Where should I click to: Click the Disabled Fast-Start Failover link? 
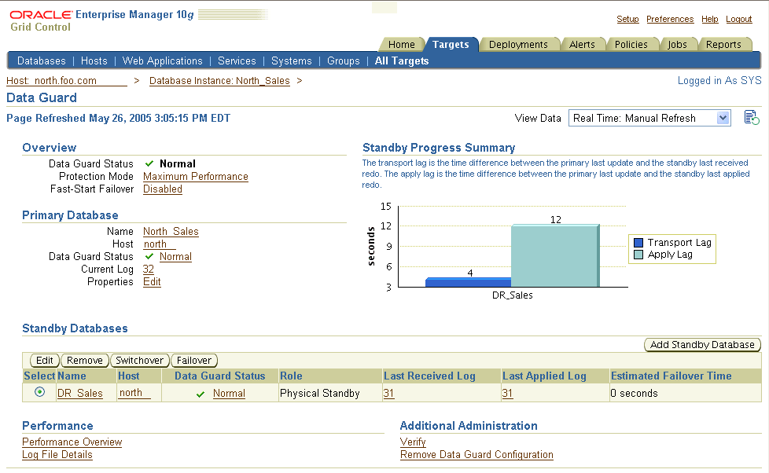tap(163, 189)
